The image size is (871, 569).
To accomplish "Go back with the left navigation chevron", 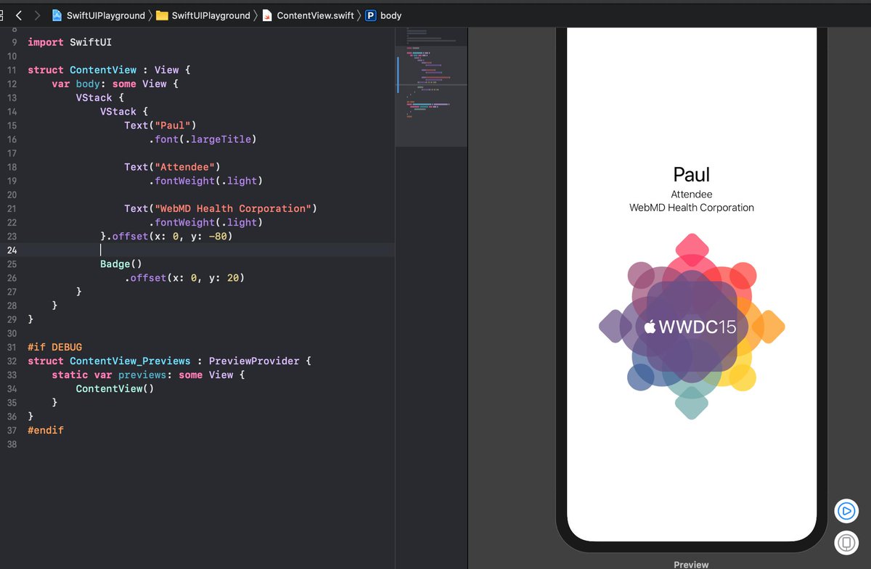I will click(x=19, y=15).
